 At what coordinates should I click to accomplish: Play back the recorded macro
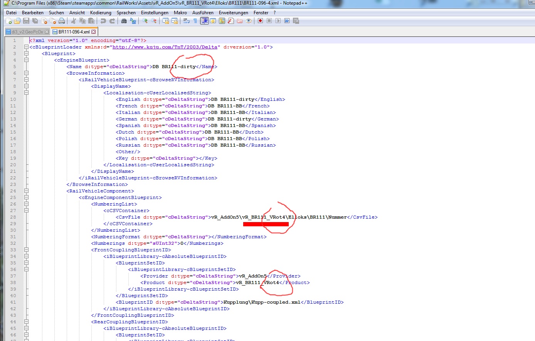[x=278, y=21]
